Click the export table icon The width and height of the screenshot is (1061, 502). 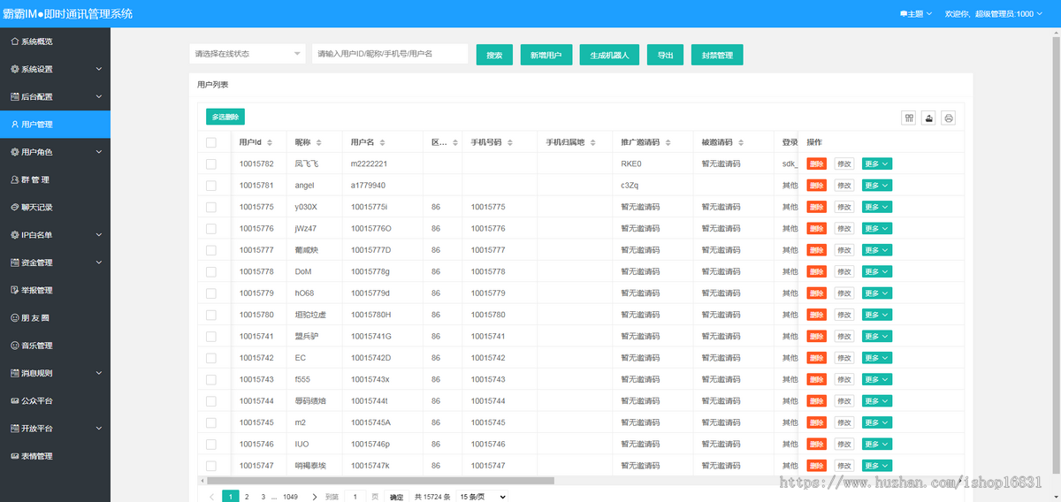[x=928, y=118]
